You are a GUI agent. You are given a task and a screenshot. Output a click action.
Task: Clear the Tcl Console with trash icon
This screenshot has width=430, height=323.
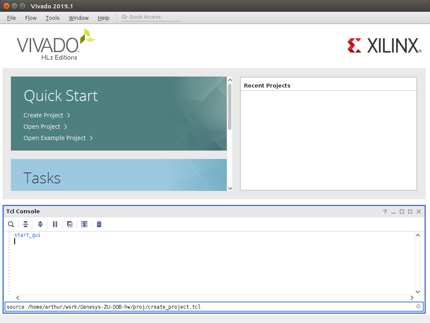(99, 225)
